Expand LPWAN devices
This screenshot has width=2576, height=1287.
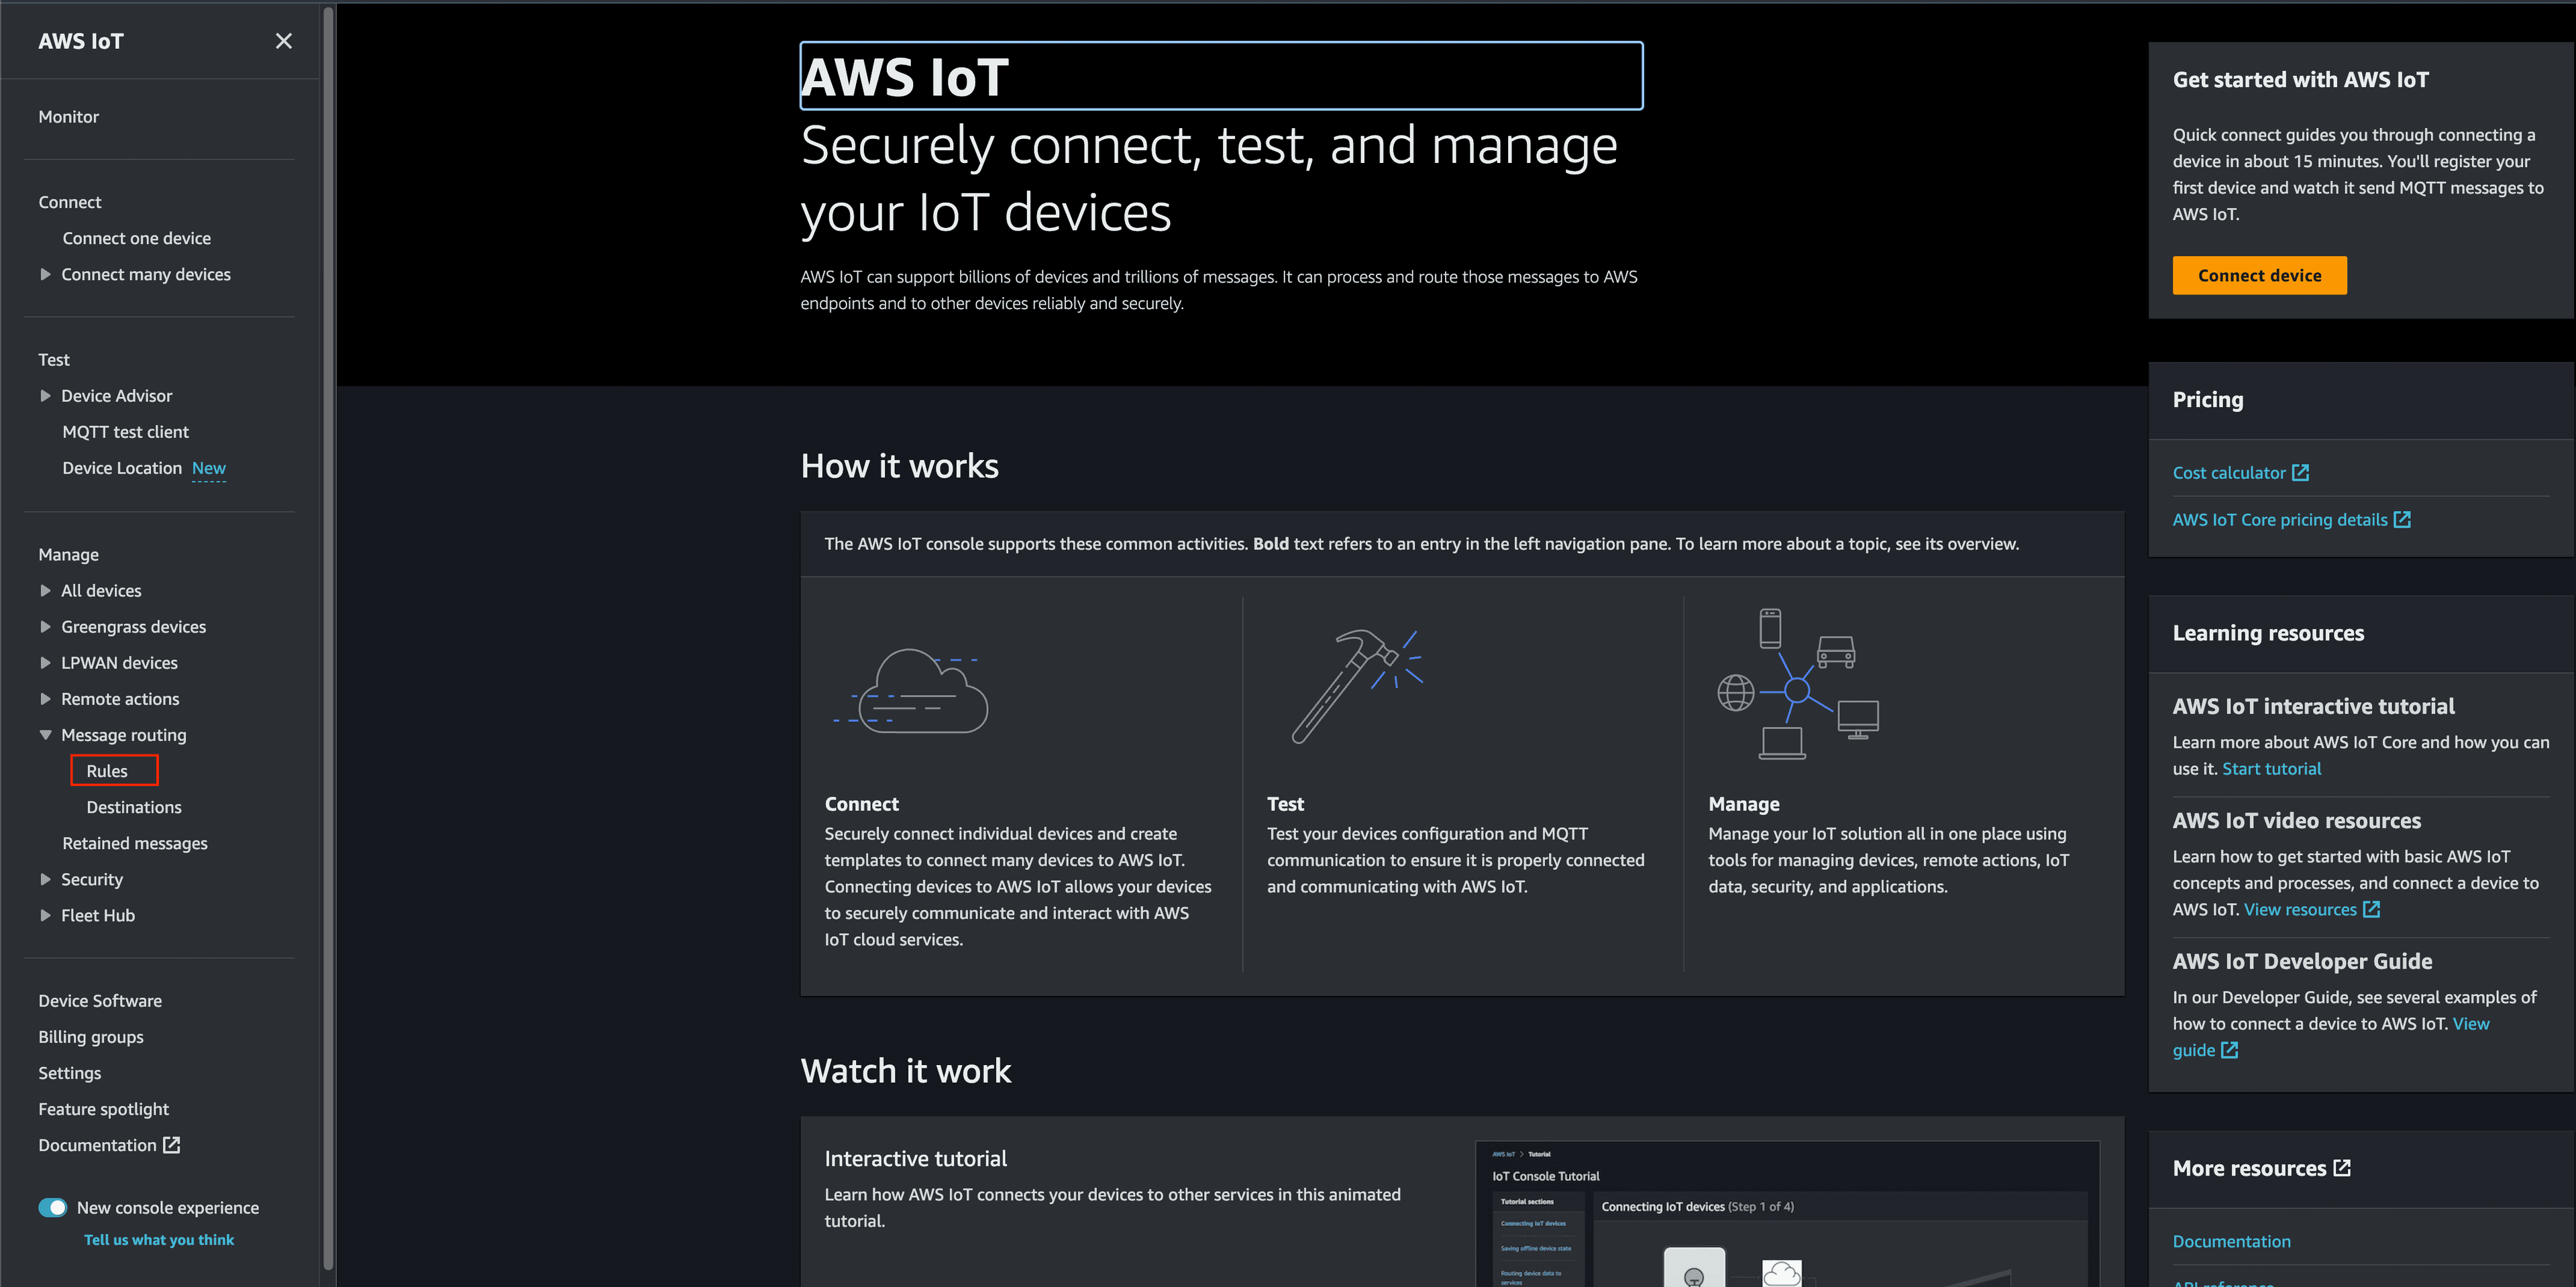click(45, 663)
